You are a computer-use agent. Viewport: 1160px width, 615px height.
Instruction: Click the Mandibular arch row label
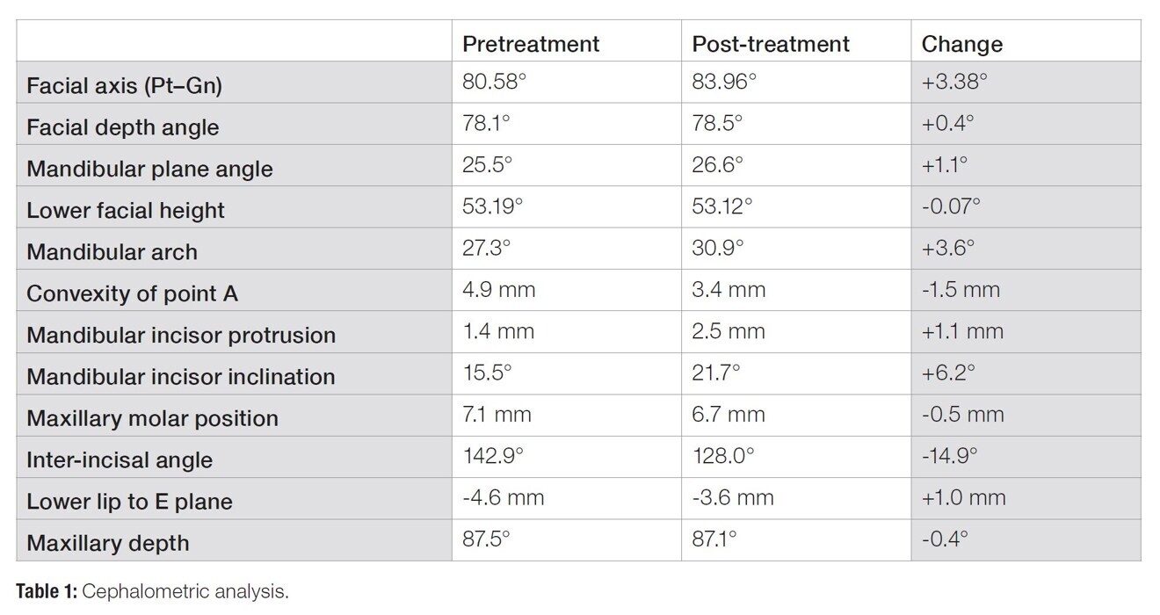(112, 252)
